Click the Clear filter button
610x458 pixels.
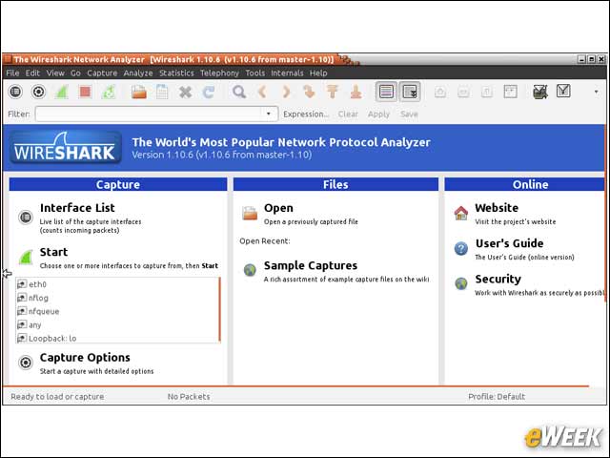click(x=348, y=114)
